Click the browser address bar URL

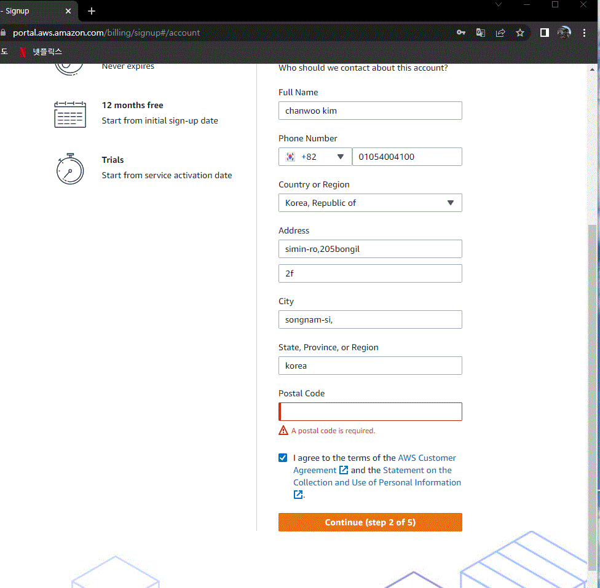coord(106,33)
